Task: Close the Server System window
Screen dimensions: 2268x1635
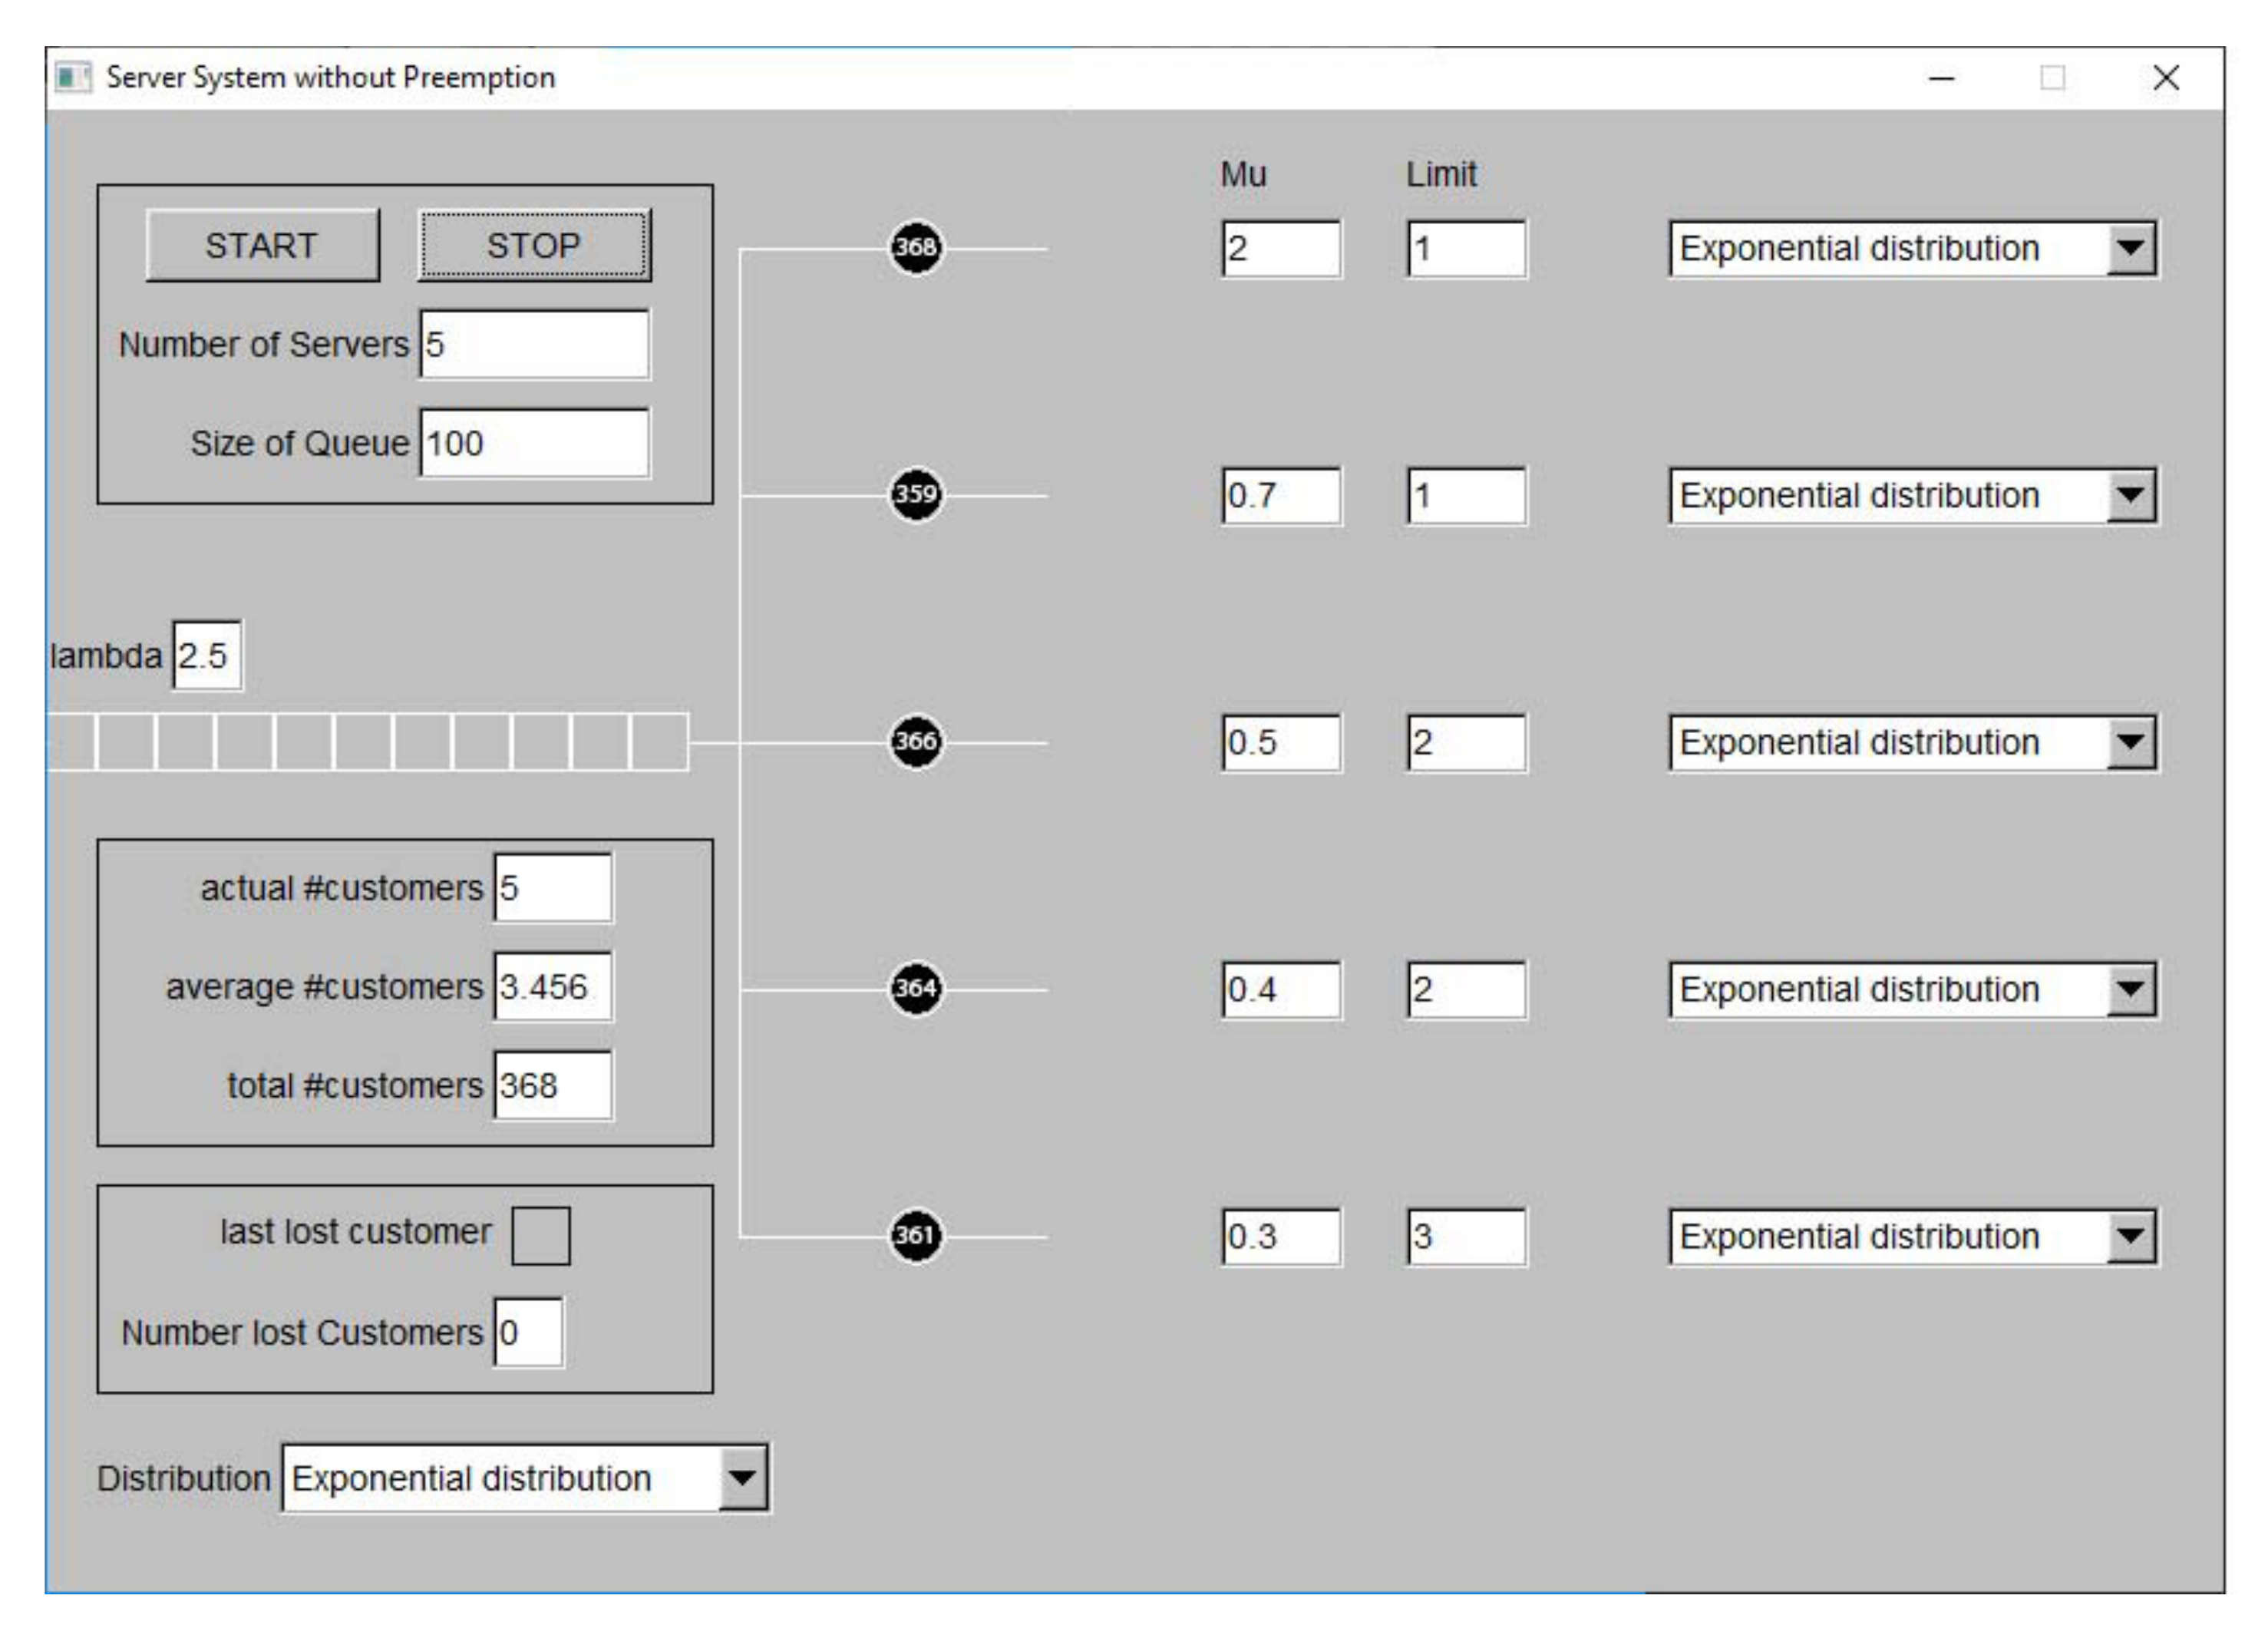Action: point(2165,78)
